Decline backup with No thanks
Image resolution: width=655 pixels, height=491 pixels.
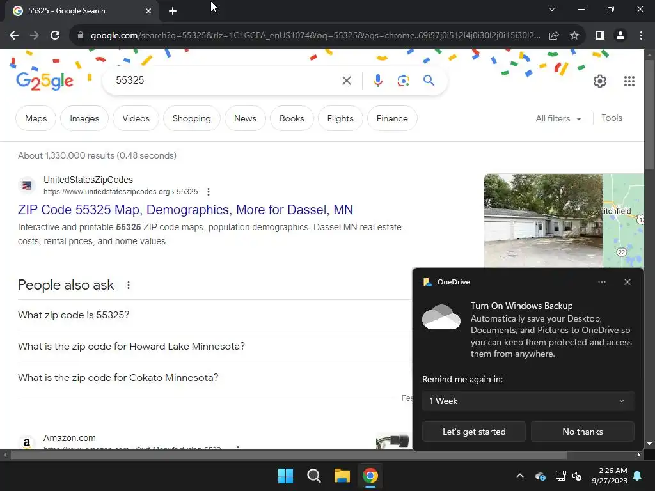pyautogui.click(x=582, y=432)
